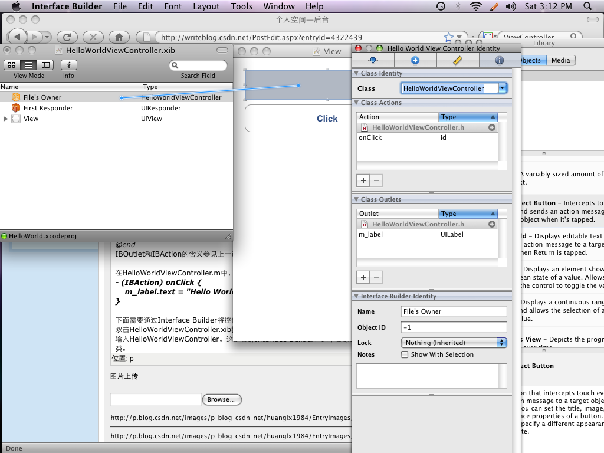Viewport: 604px width, 453px height.
Task: Collapse the Class Actions section
Action: 356,103
